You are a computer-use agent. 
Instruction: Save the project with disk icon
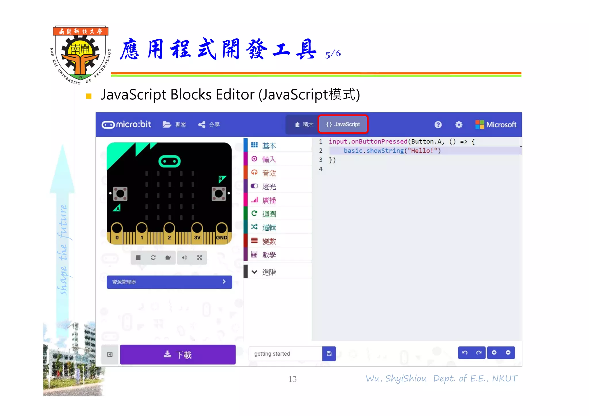pyautogui.click(x=329, y=354)
